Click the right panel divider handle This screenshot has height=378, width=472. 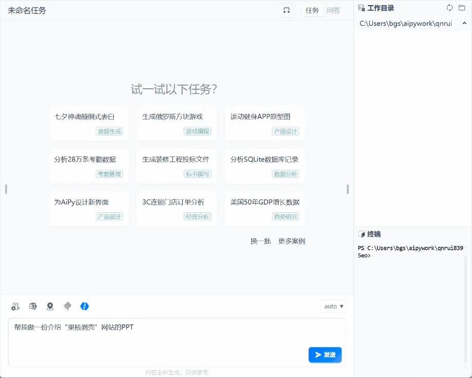(348, 189)
